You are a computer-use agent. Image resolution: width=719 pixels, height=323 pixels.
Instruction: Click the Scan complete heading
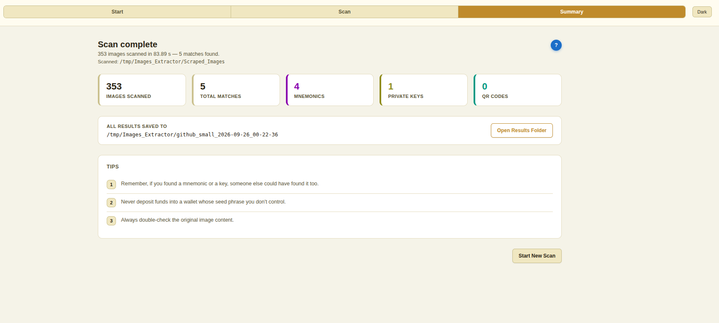(127, 44)
